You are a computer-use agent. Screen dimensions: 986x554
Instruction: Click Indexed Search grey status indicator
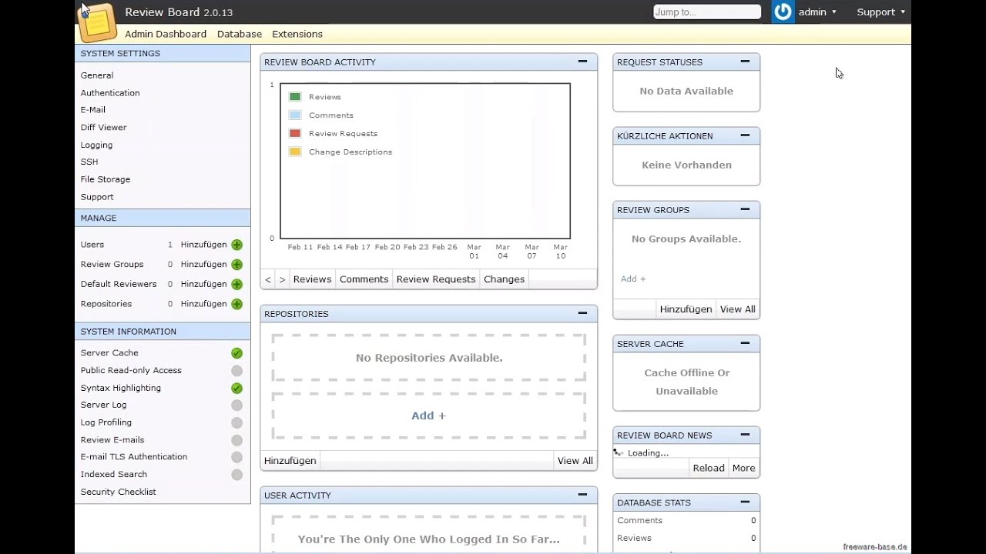point(236,476)
